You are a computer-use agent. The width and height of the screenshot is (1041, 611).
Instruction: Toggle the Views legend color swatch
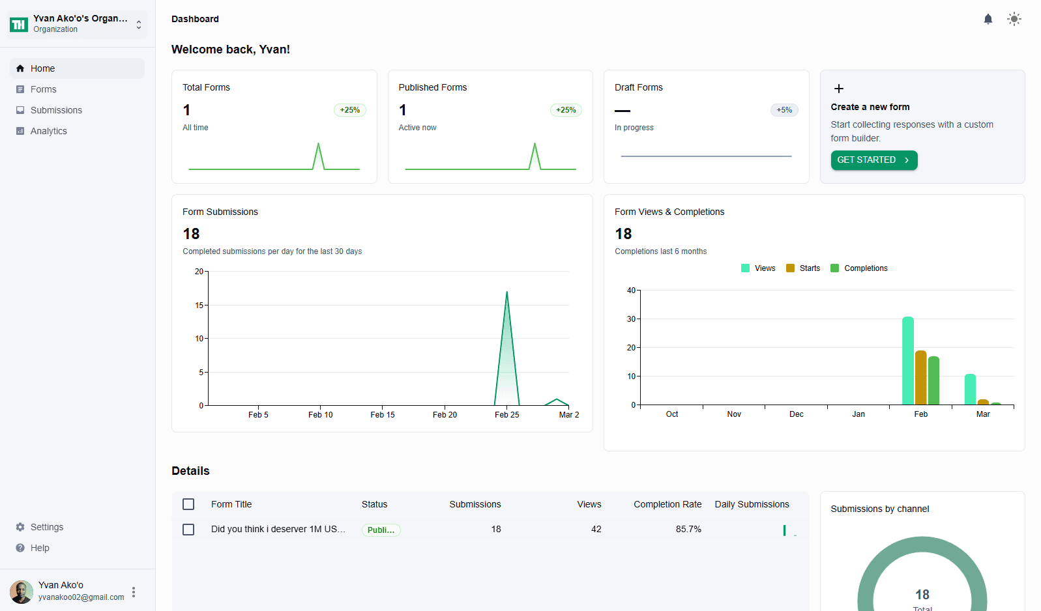coord(745,268)
